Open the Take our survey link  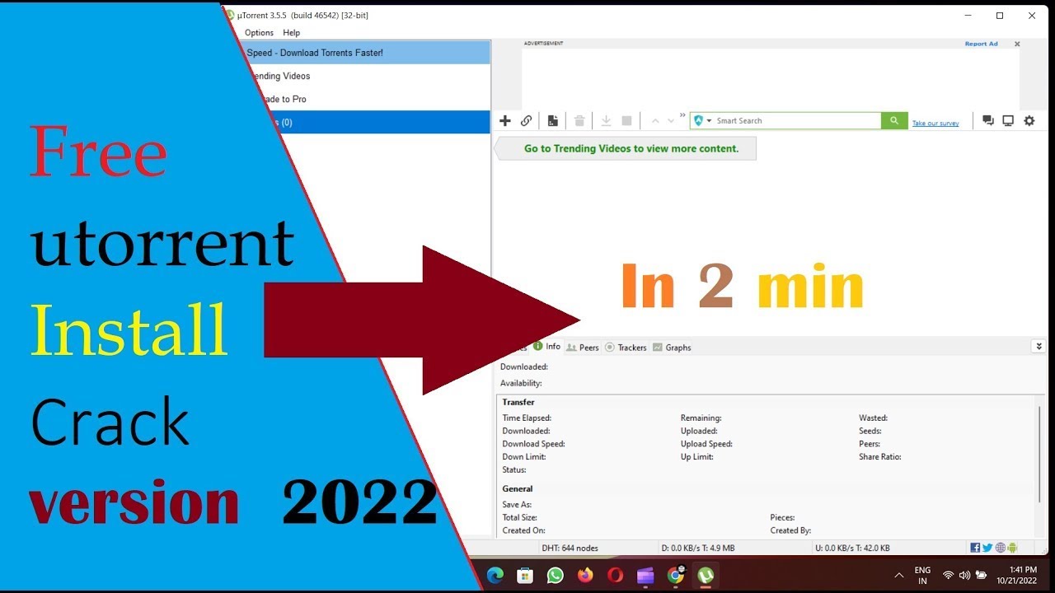click(935, 124)
